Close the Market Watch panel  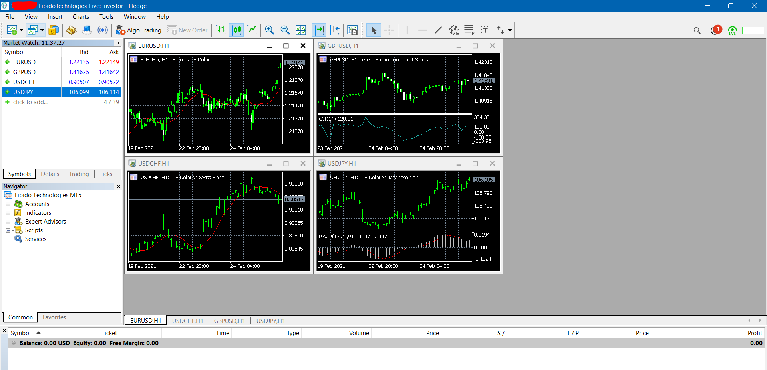(x=118, y=43)
